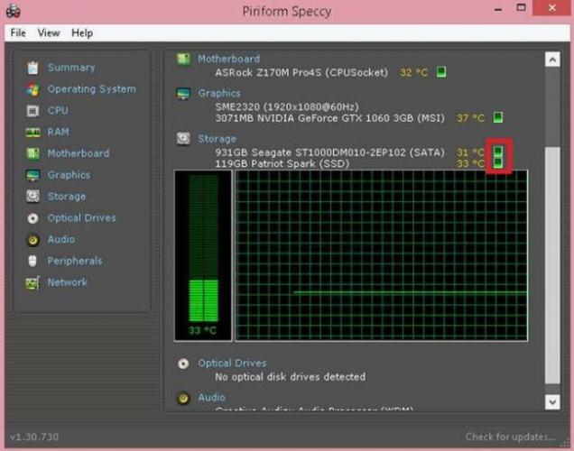Select the CPU chip icon
Viewport: 574px width, 451px height.
(32, 111)
